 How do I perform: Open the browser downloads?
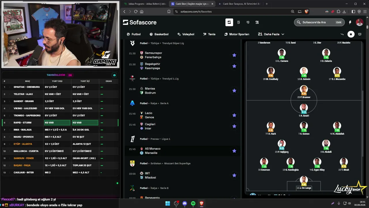pyautogui.click(x=344, y=12)
